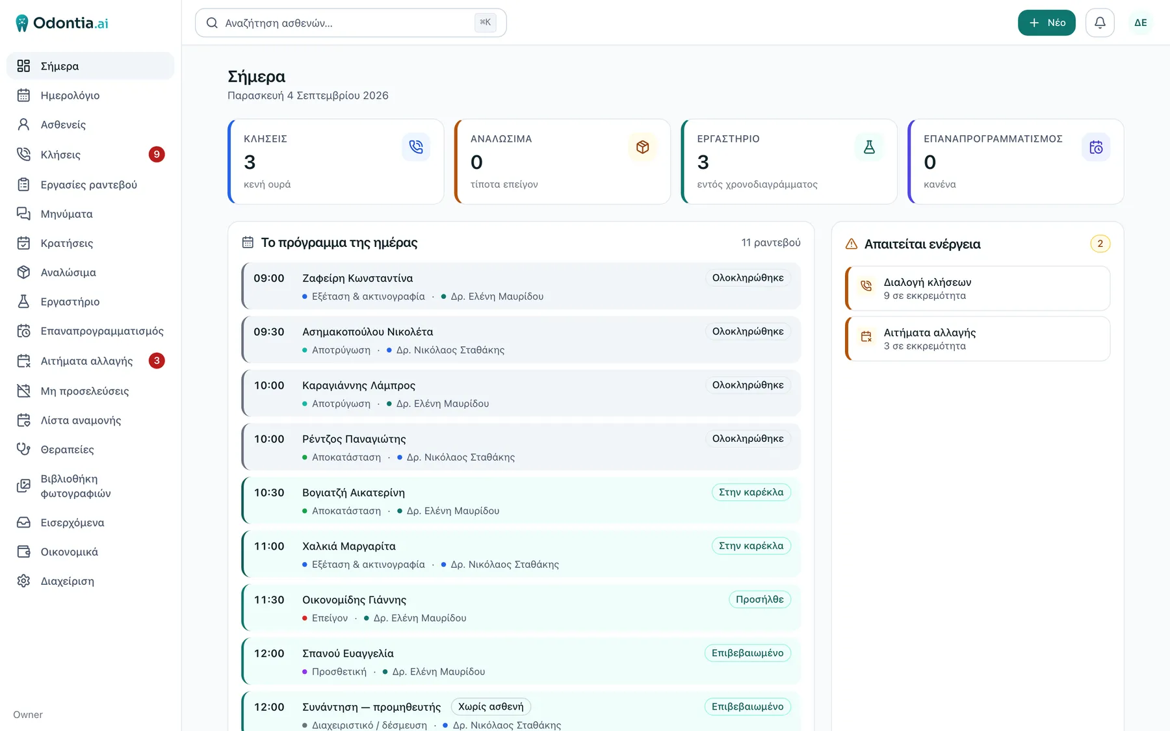Screen dimensions: 1170x731
Task: Select the 12:00 Σπανού Ευαγγελία row
Action: coord(521,661)
